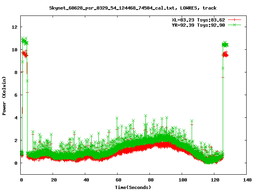Screen dimensions: 255x191
Task: Click the y-axis tick value 10
Action: click(15, 50)
